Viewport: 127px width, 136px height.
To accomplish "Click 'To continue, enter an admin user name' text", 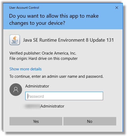I will pos(57,76).
